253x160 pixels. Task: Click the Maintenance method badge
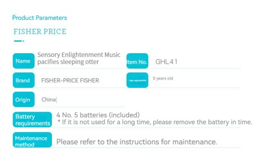32,140
